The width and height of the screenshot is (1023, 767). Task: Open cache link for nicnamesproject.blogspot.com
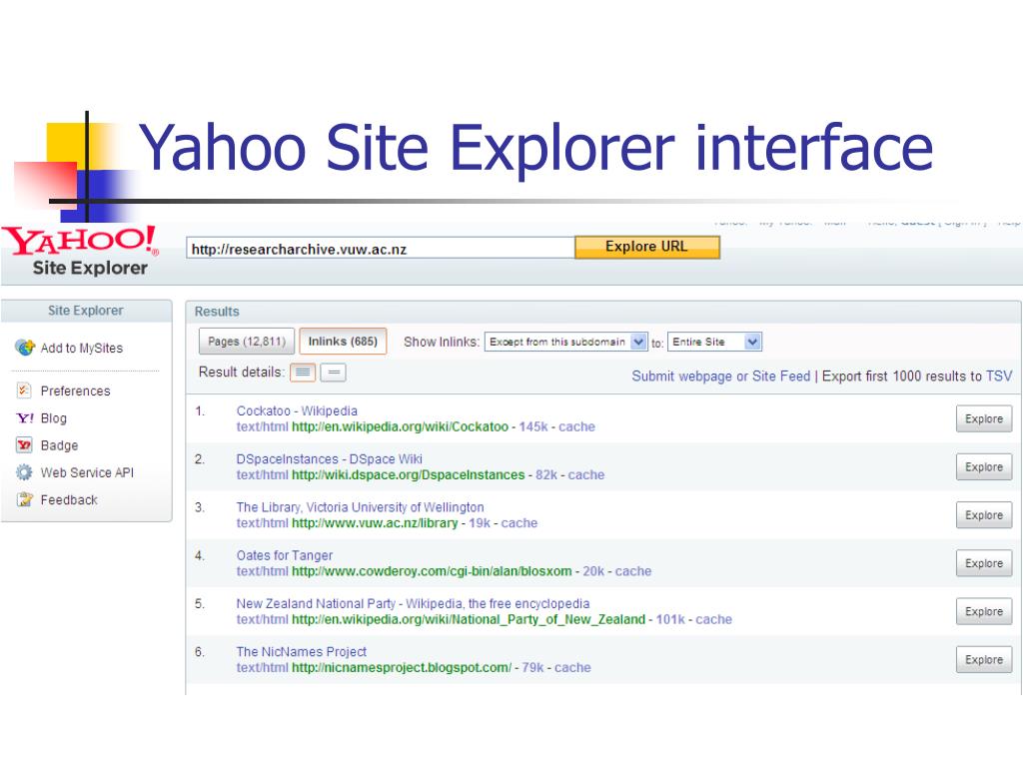[572, 668]
